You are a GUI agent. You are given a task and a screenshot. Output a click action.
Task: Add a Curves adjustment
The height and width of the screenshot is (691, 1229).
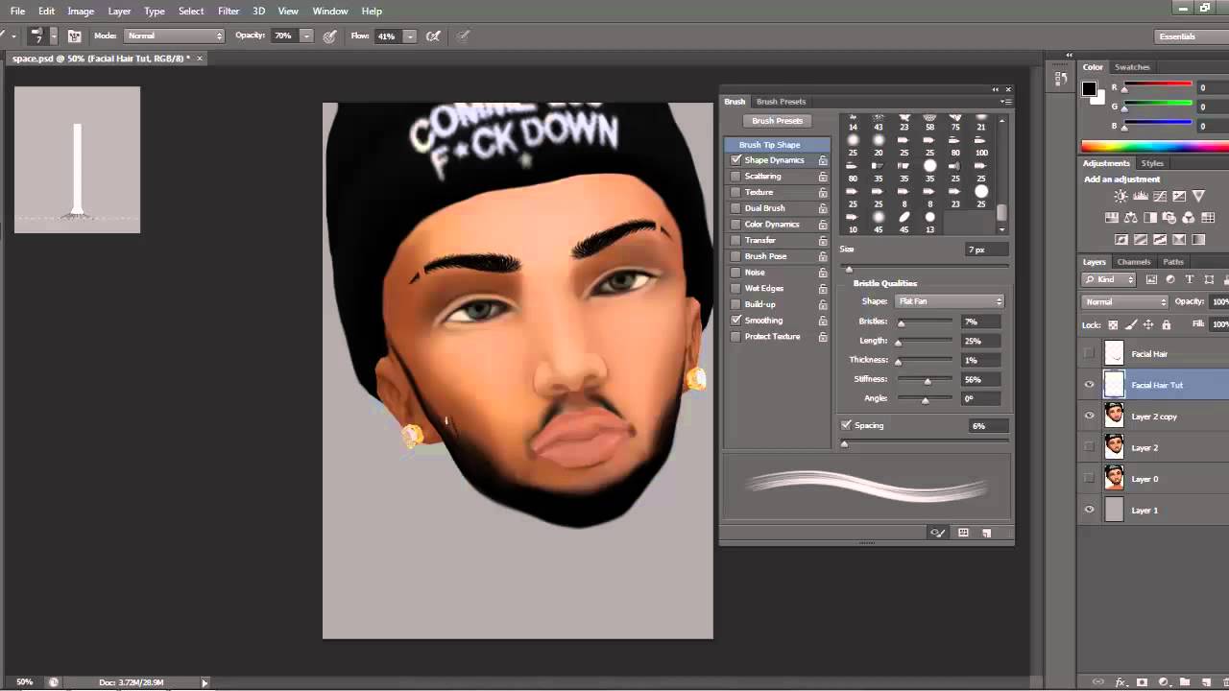(1160, 196)
